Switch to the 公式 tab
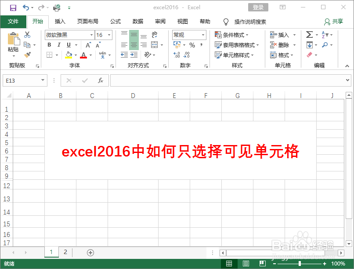Image resolution: width=354 pixels, height=269 pixels. pyautogui.click(x=116, y=22)
